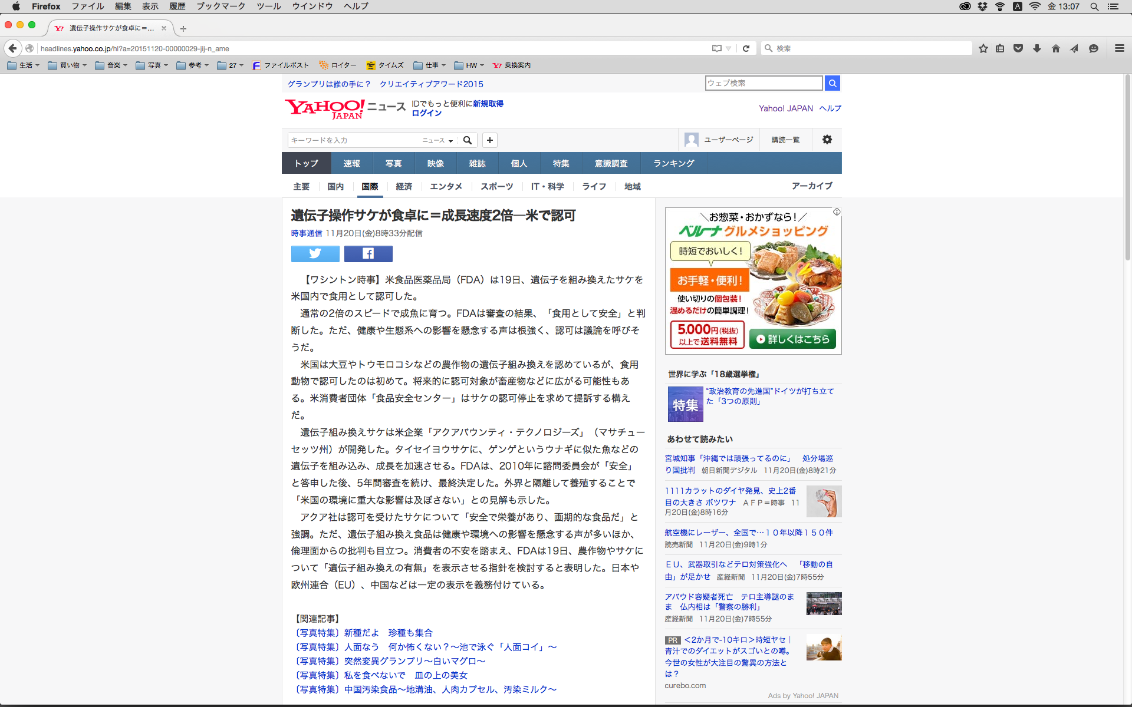Viewport: 1132px width, 707px height.
Task: Open Firefox downloads arrow icon
Action: coord(1037,48)
